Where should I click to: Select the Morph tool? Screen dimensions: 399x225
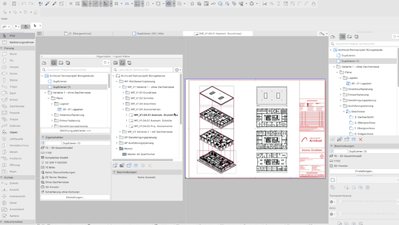(x=14, y=152)
